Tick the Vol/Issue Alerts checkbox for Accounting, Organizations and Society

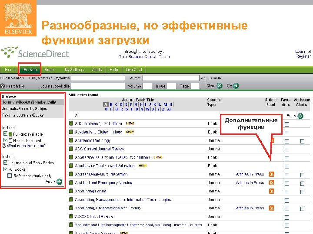point(302,209)
